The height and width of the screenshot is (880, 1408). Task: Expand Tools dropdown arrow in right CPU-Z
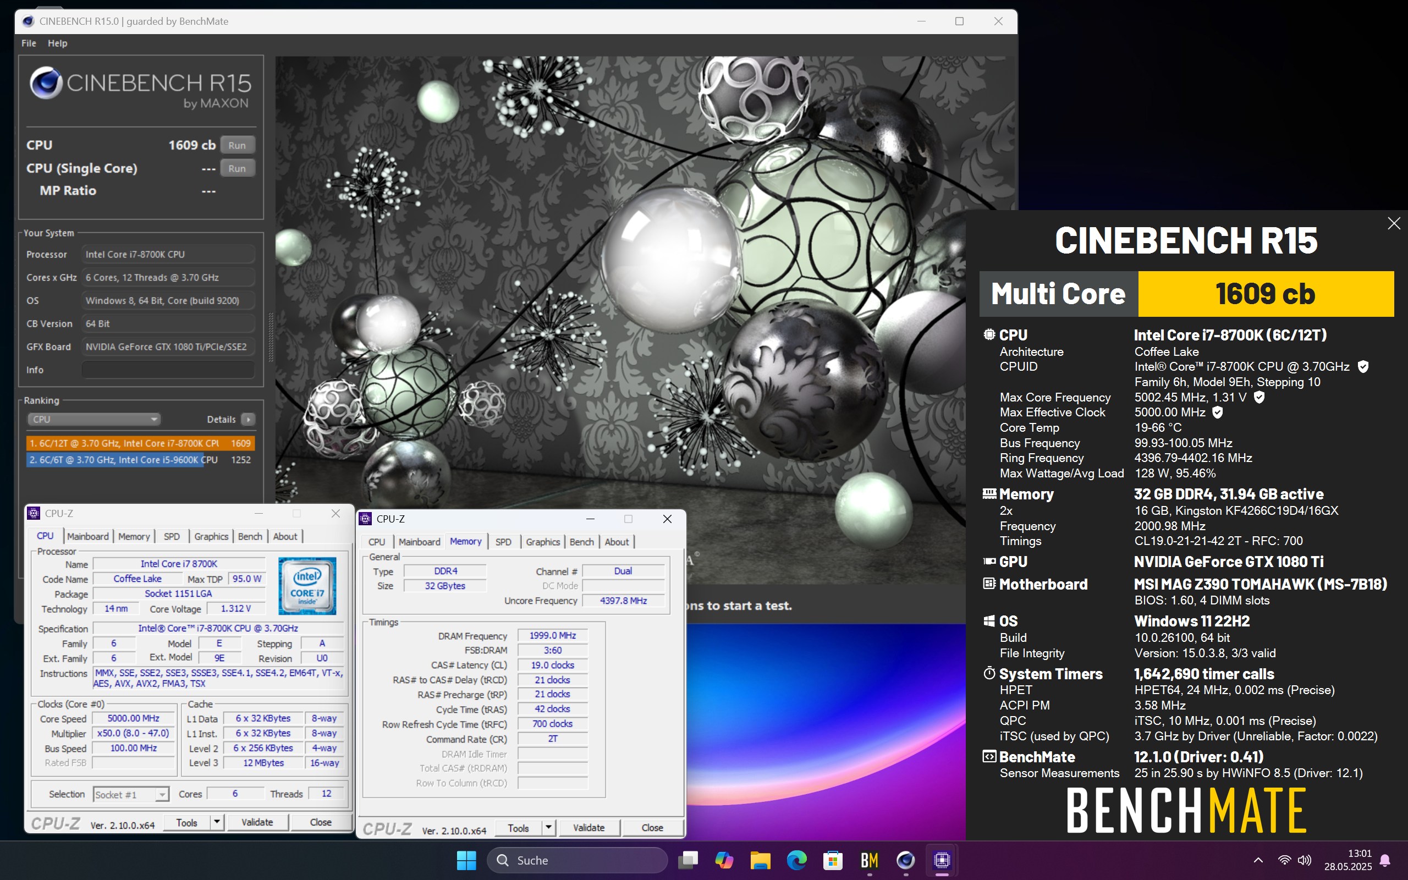549,828
